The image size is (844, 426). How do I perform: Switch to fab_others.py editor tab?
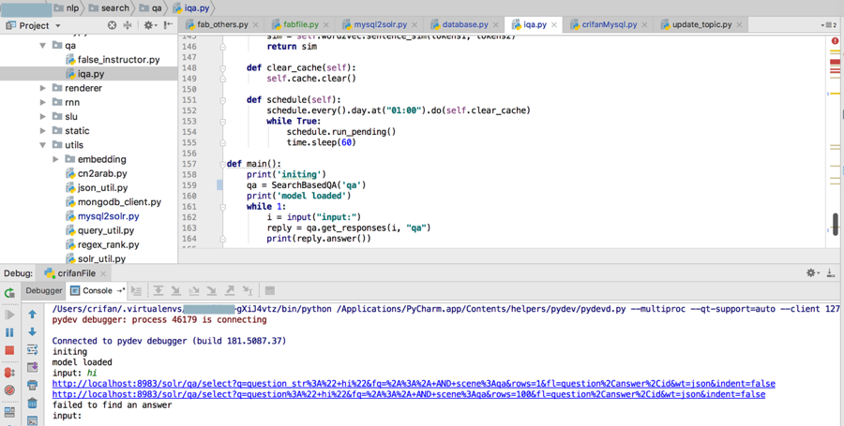coord(221,24)
